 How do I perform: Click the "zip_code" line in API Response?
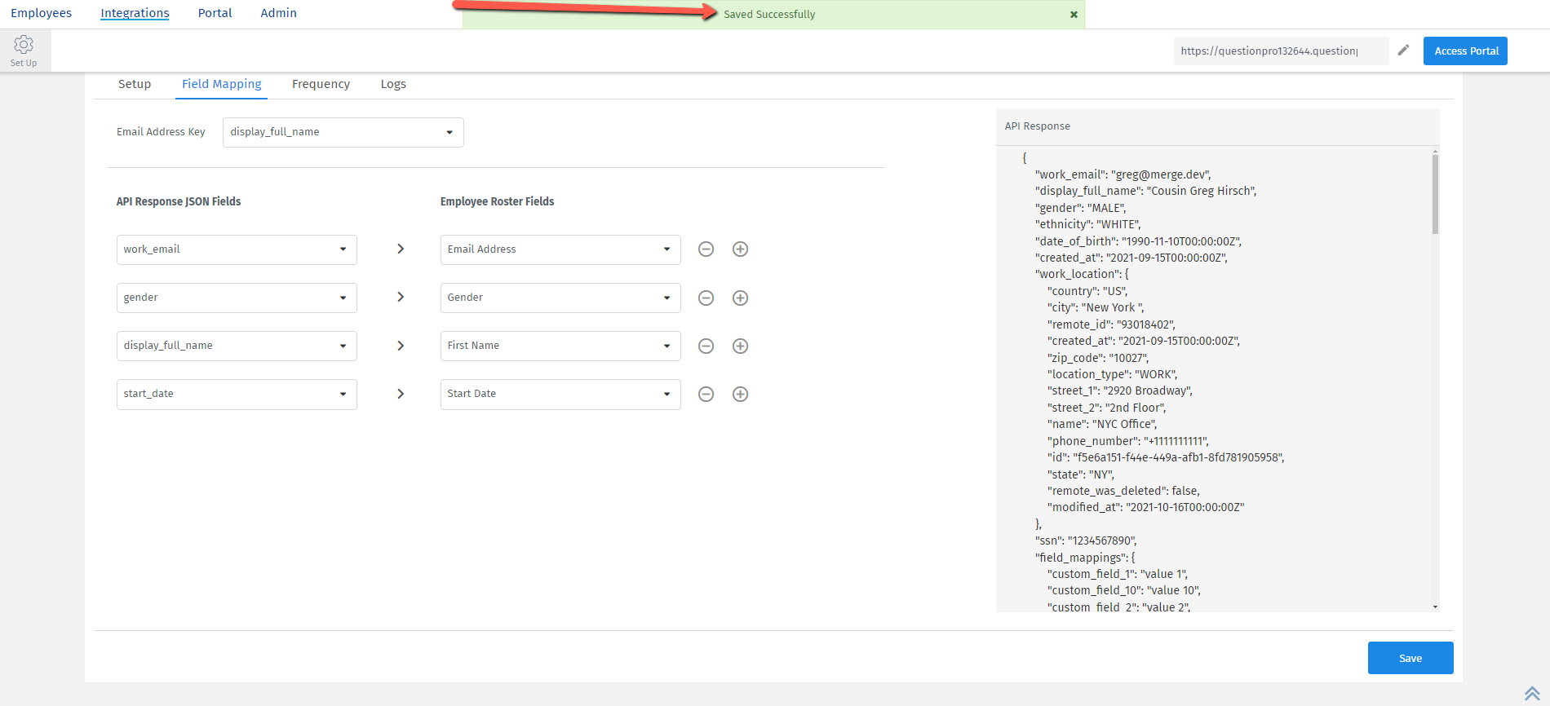1098,358
